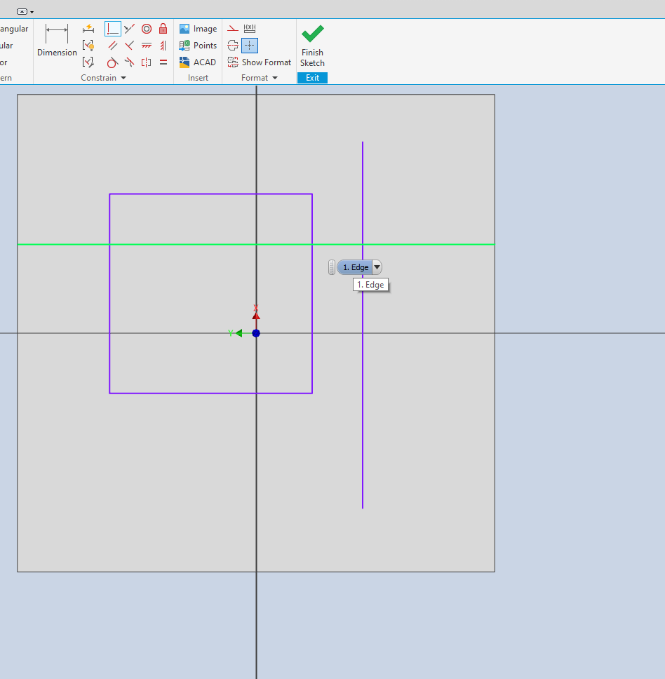
Task: Toggle Center Point format mode
Action: pyautogui.click(x=250, y=45)
